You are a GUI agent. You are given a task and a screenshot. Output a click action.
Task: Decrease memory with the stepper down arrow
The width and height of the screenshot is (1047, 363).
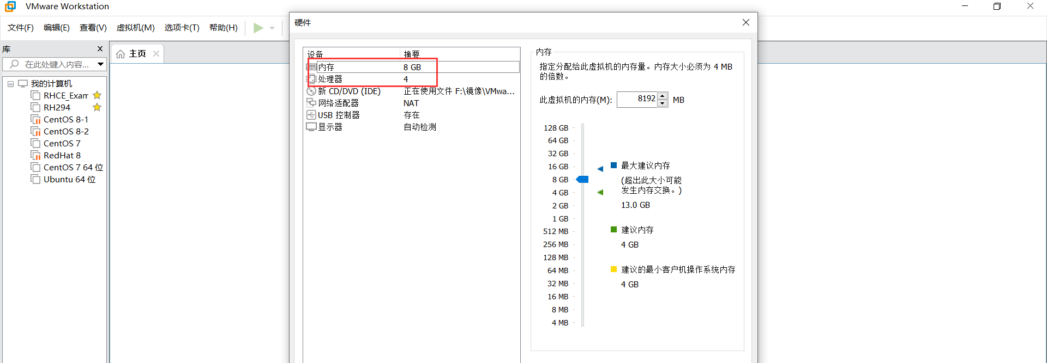pyautogui.click(x=663, y=103)
